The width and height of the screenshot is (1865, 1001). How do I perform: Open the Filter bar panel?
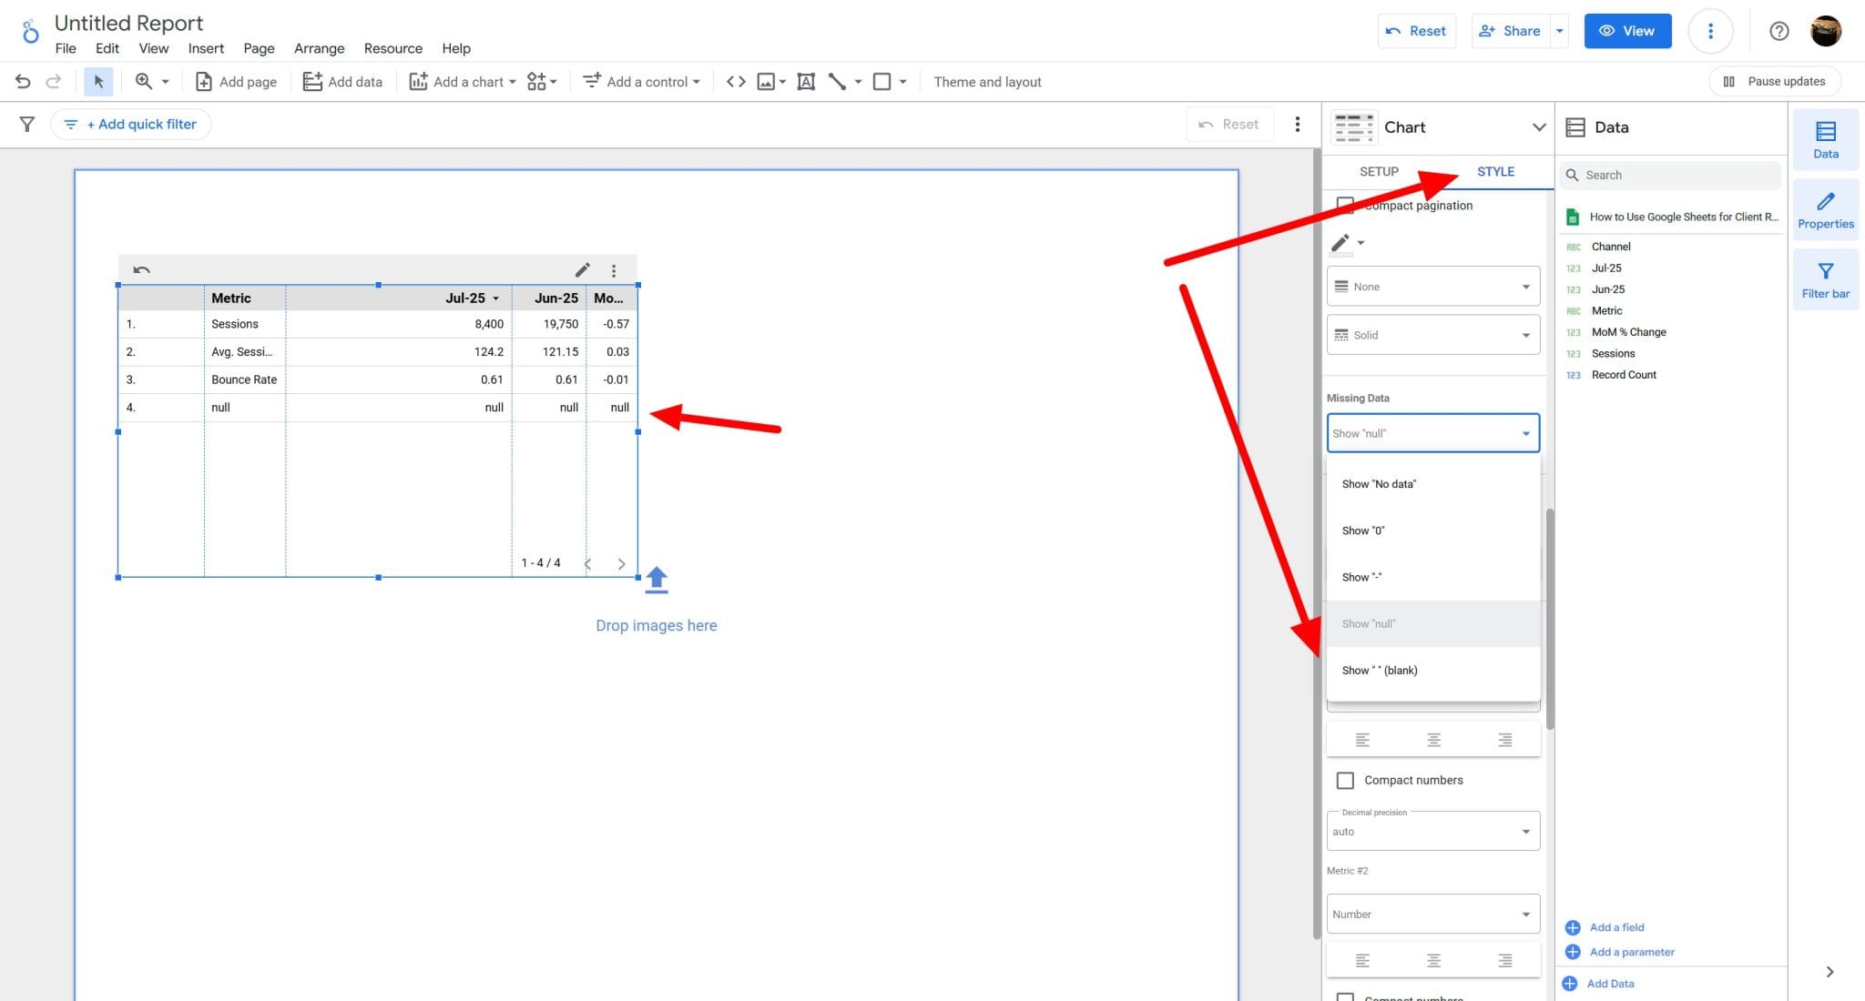pos(1826,279)
